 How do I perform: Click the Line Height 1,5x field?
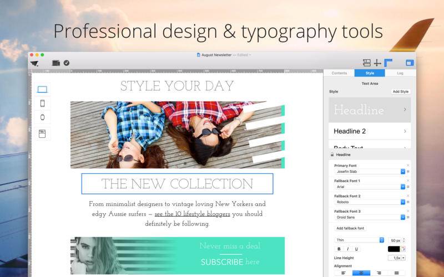tap(395, 258)
